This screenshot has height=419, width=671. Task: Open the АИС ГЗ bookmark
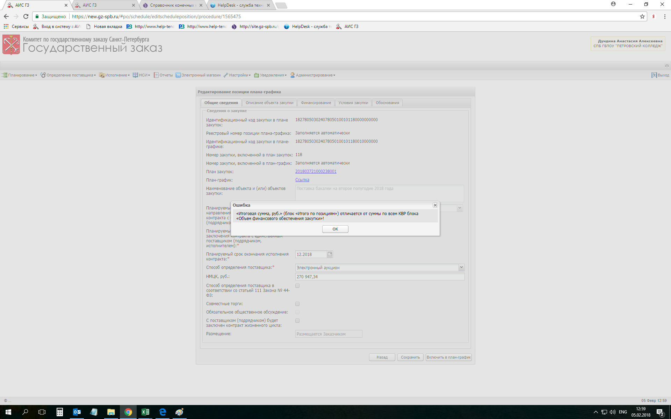(x=347, y=27)
